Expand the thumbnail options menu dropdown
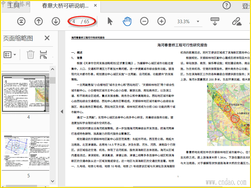 tap(10, 55)
